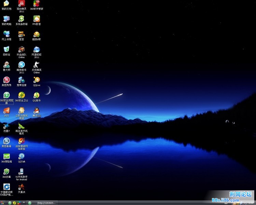Image resolution: width=256 pixels, height=205 pixels.
Task: Select the 反恐精英 Online game icon
Action: coord(37,65)
